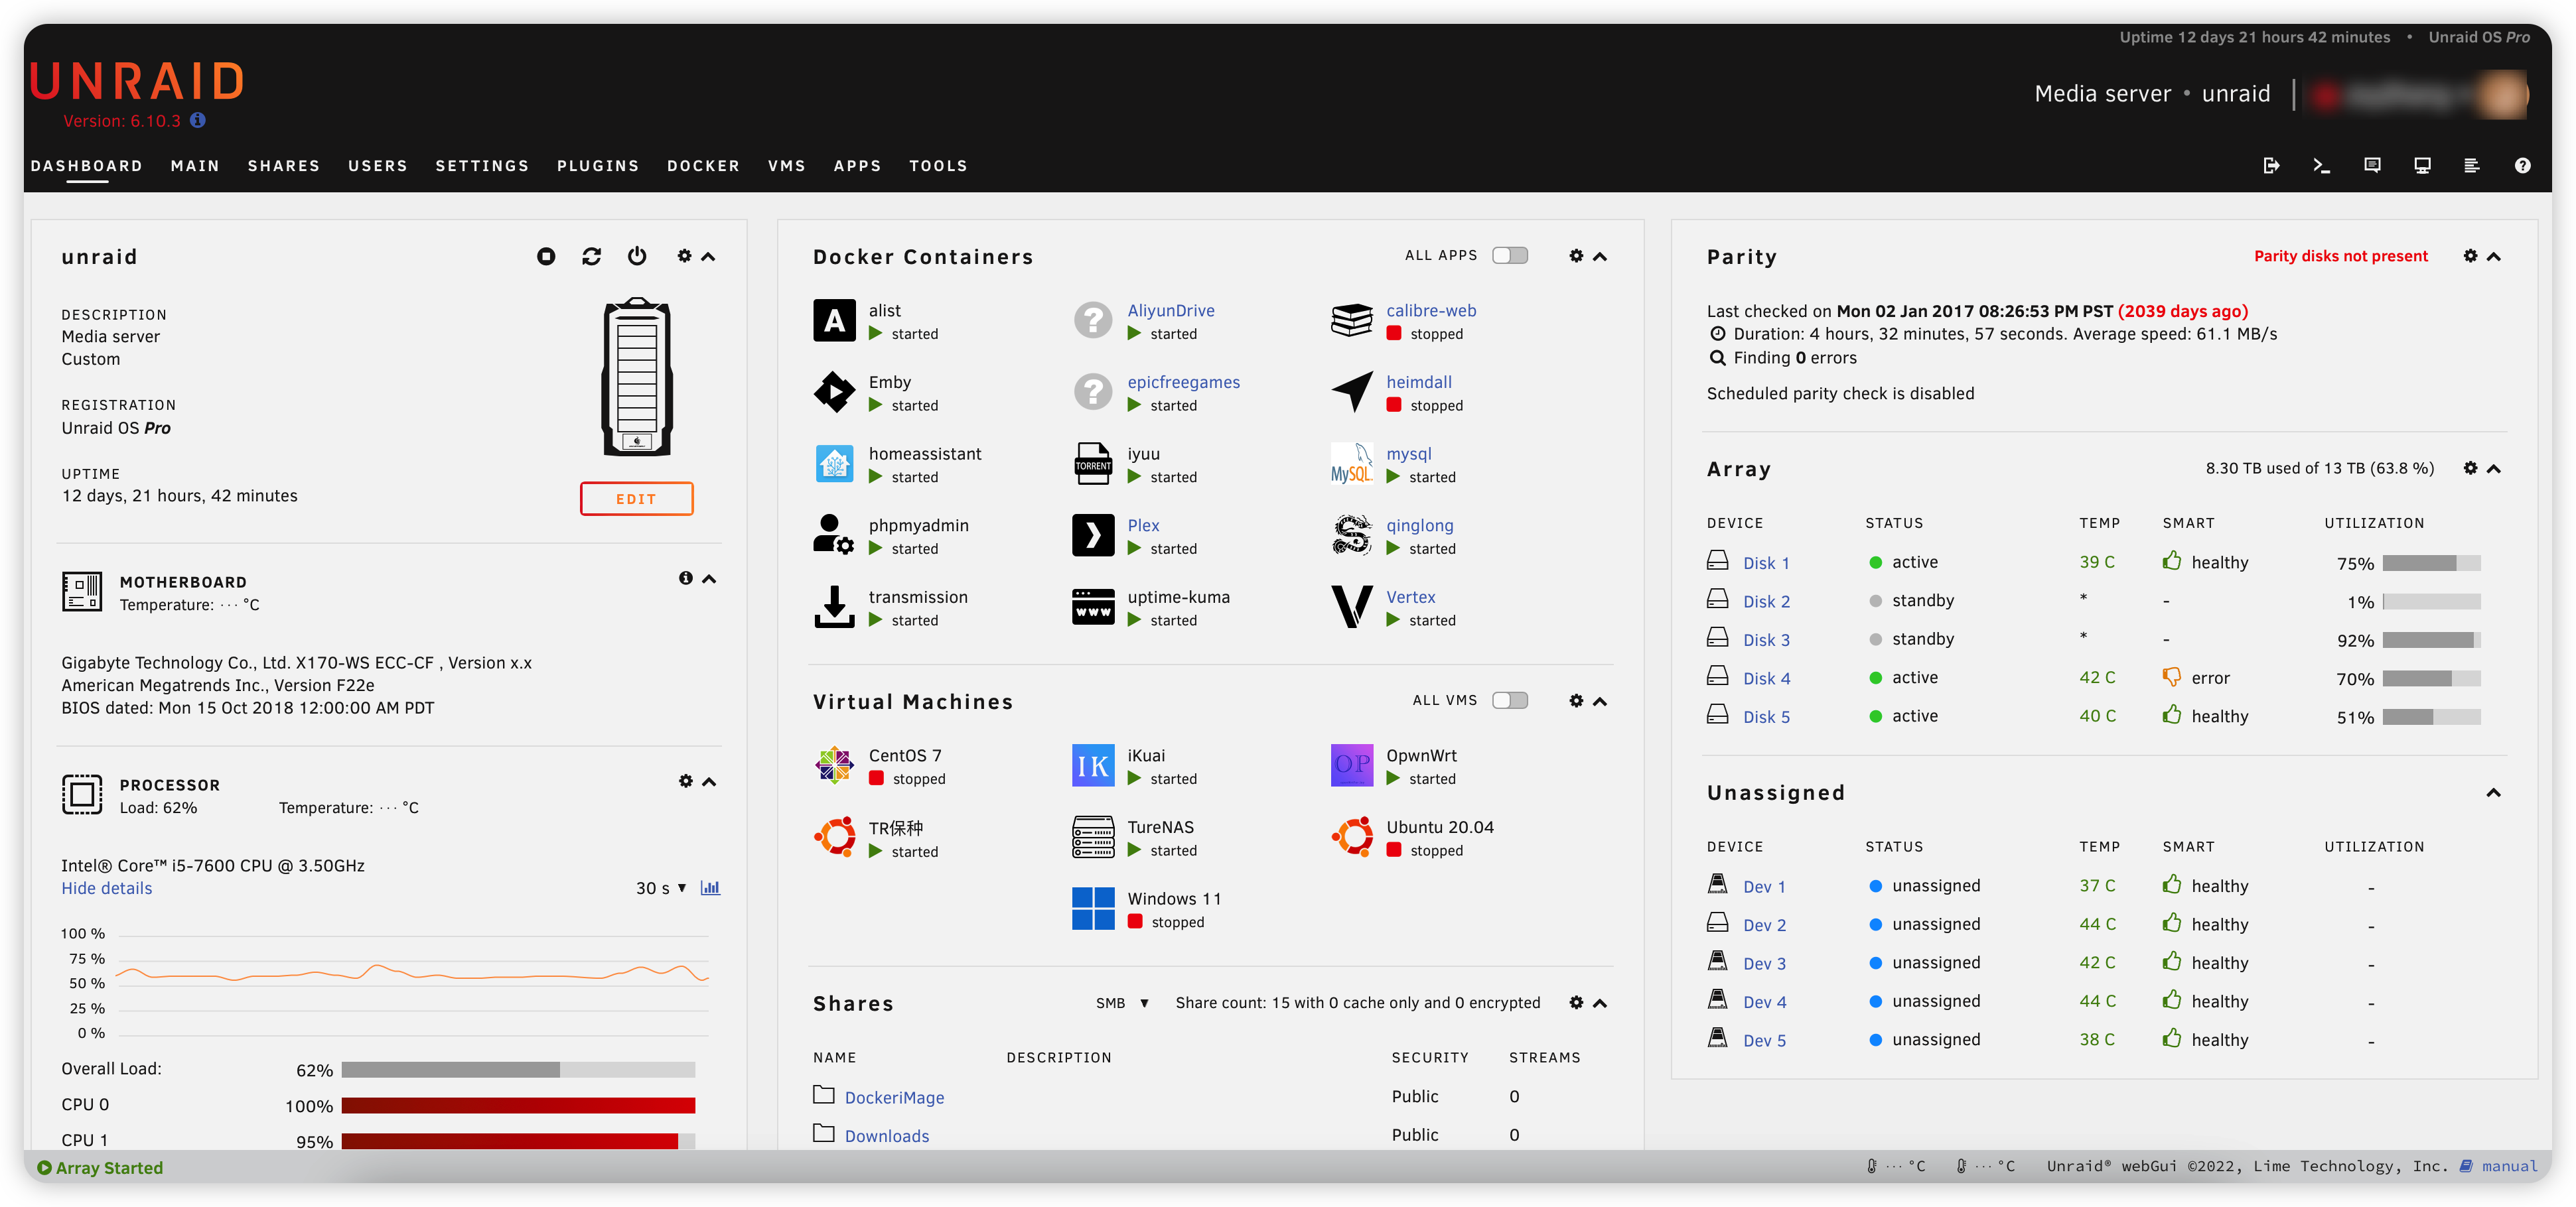Open the SHARES tab
The width and height of the screenshot is (2576, 1207).
(284, 166)
